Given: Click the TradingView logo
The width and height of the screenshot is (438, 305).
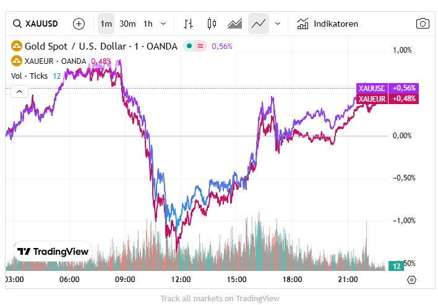Looking at the screenshot, I should tap(53, 252).
